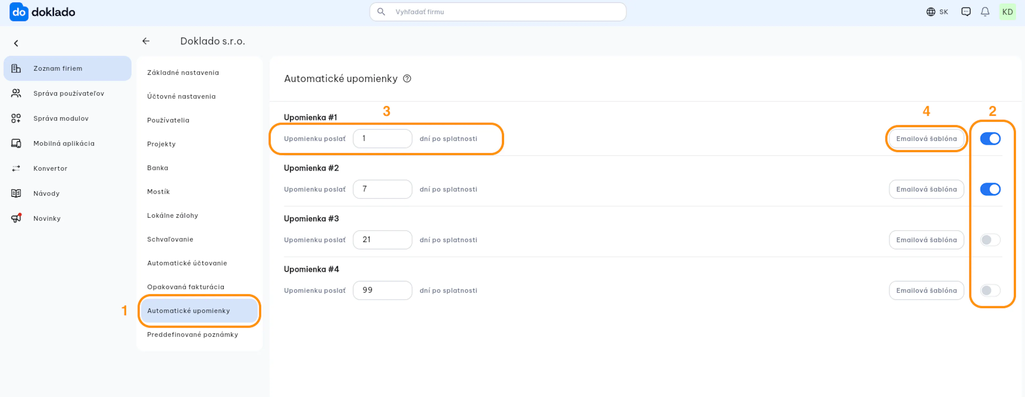Screen dimensions: 1025x397
Task: Click the Vyhľadať firmu search field
Action: (x=498, y=12)
